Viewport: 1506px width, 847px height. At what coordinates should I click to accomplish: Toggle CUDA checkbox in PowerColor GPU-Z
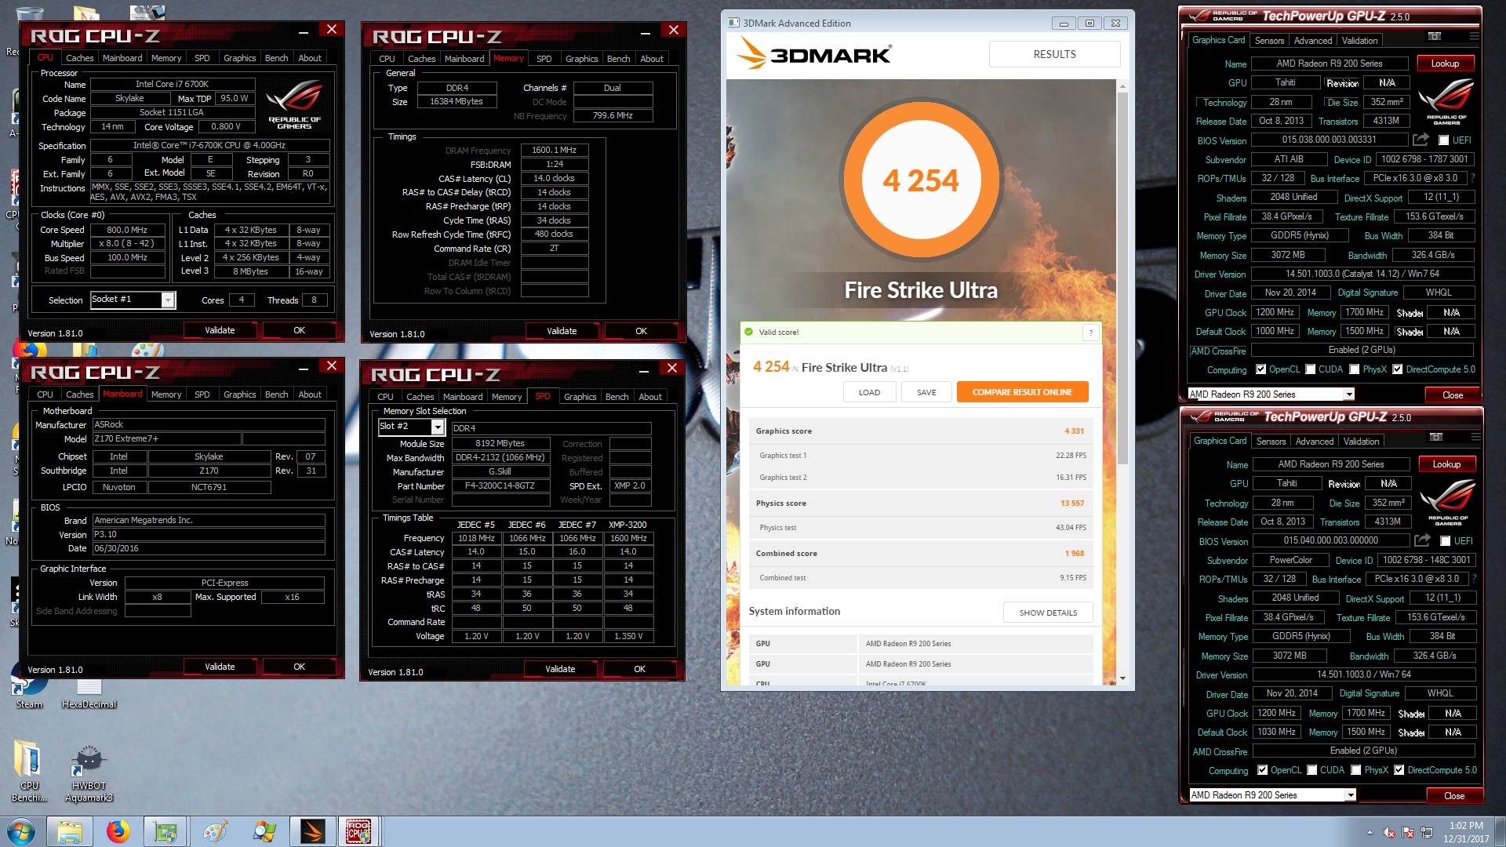click(1311, 770)
